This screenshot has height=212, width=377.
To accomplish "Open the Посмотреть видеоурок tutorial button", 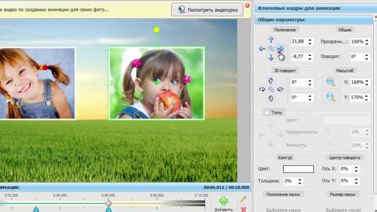I will (207, 10).
